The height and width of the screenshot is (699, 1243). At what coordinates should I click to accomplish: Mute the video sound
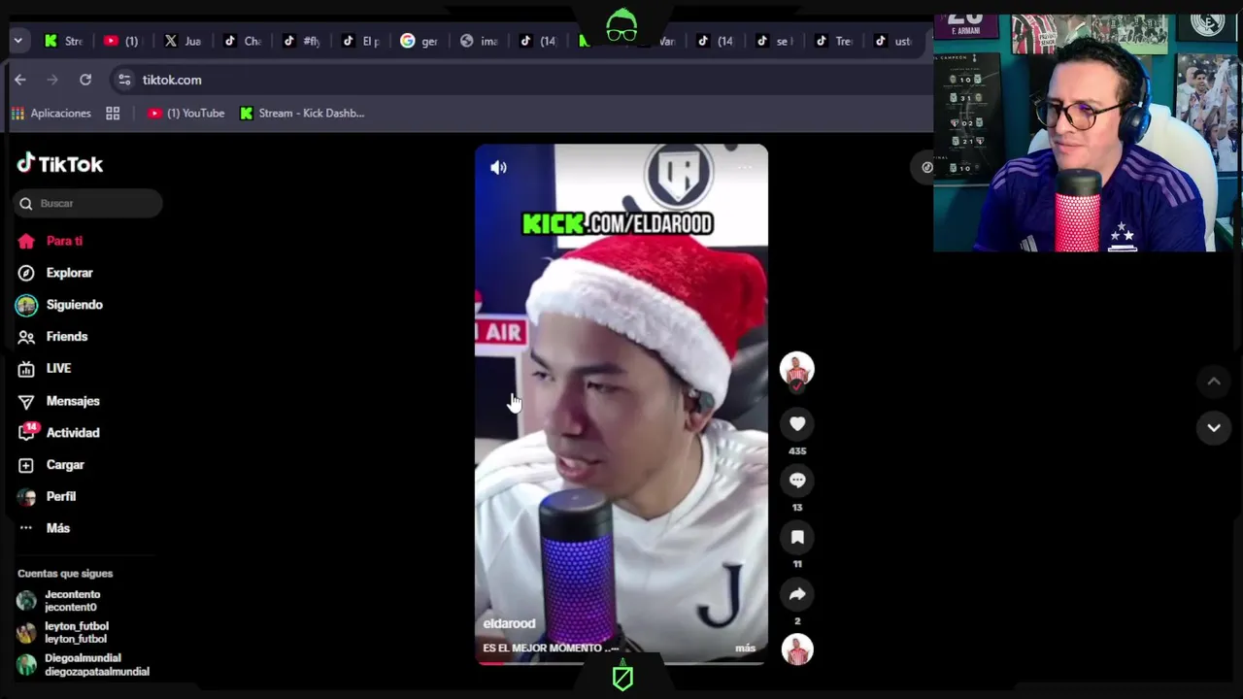[x=498, y=167]
